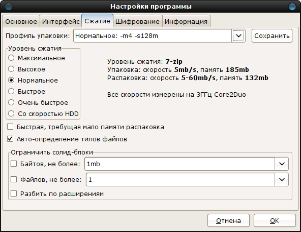
Task: Click the Распаковка speed and memory line
Action: tap(188, 78)
